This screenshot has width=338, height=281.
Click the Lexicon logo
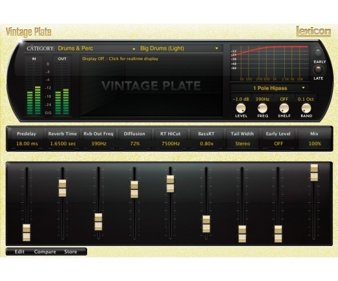coord(314,32)
